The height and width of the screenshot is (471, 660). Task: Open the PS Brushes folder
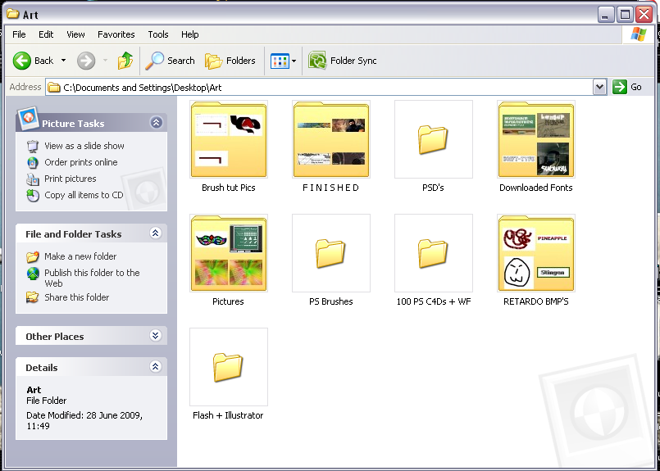(x=330, y=254)
